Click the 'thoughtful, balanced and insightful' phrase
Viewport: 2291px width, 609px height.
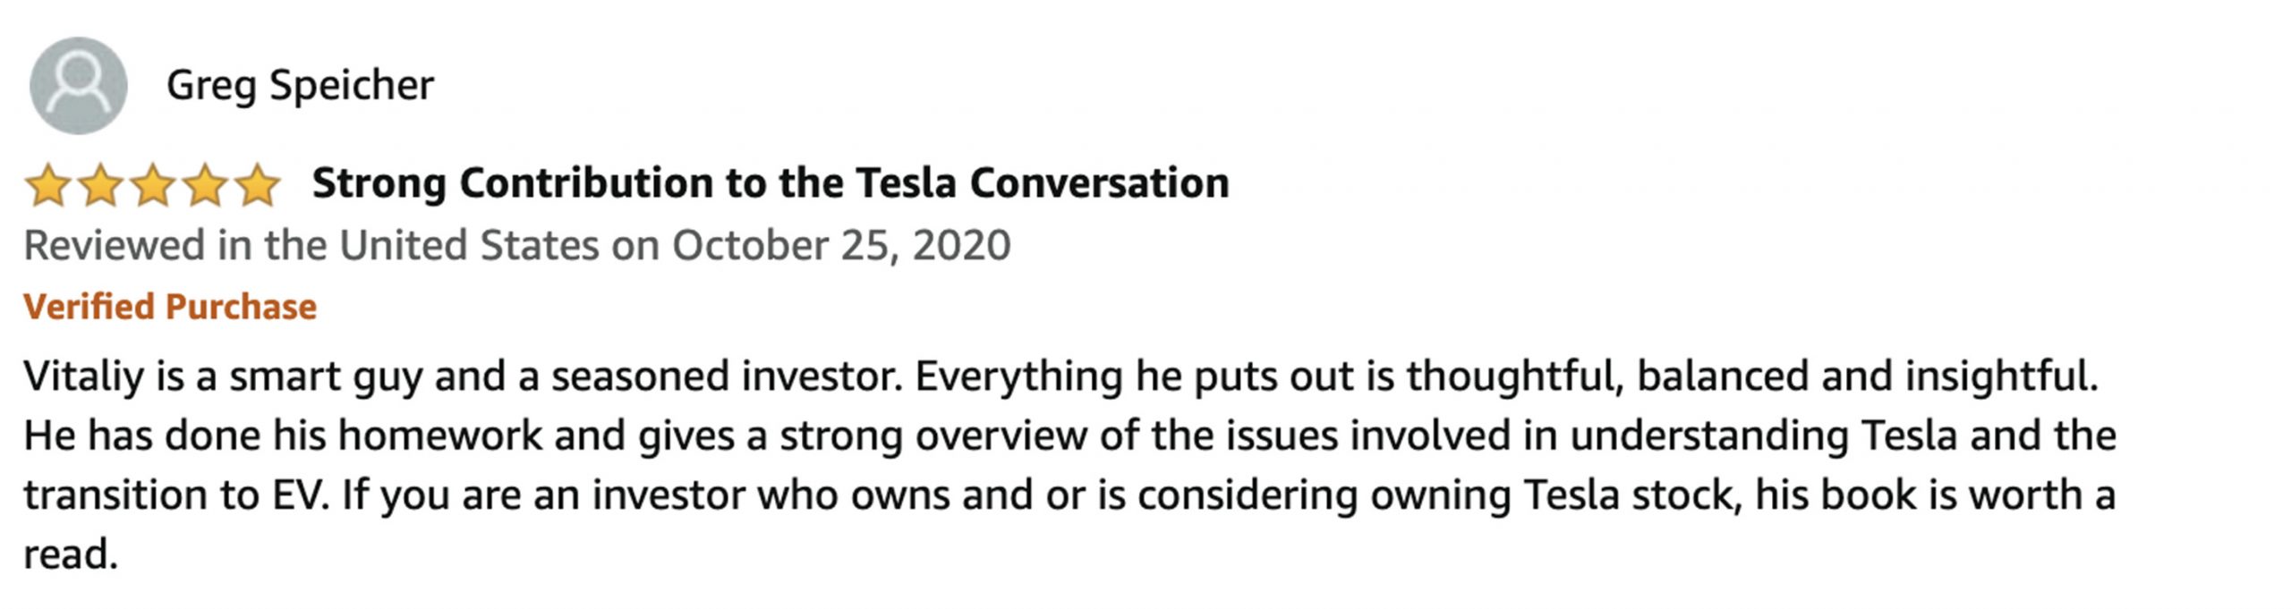pyautogui.click(x=1751, y=376)
